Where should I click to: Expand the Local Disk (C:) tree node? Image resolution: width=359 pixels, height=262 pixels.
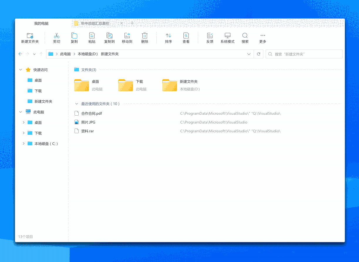pos(23,143)
